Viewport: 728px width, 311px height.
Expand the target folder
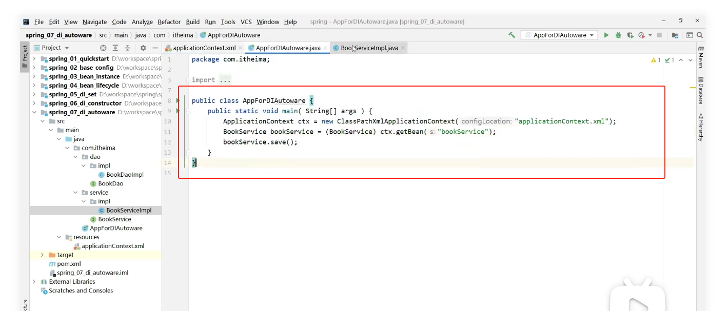coord(43,255)
